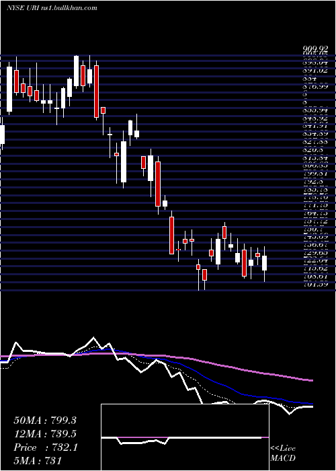
Task: Click the rightmost white candlestick
Action: pyautogui.click(x=264, y=263)
